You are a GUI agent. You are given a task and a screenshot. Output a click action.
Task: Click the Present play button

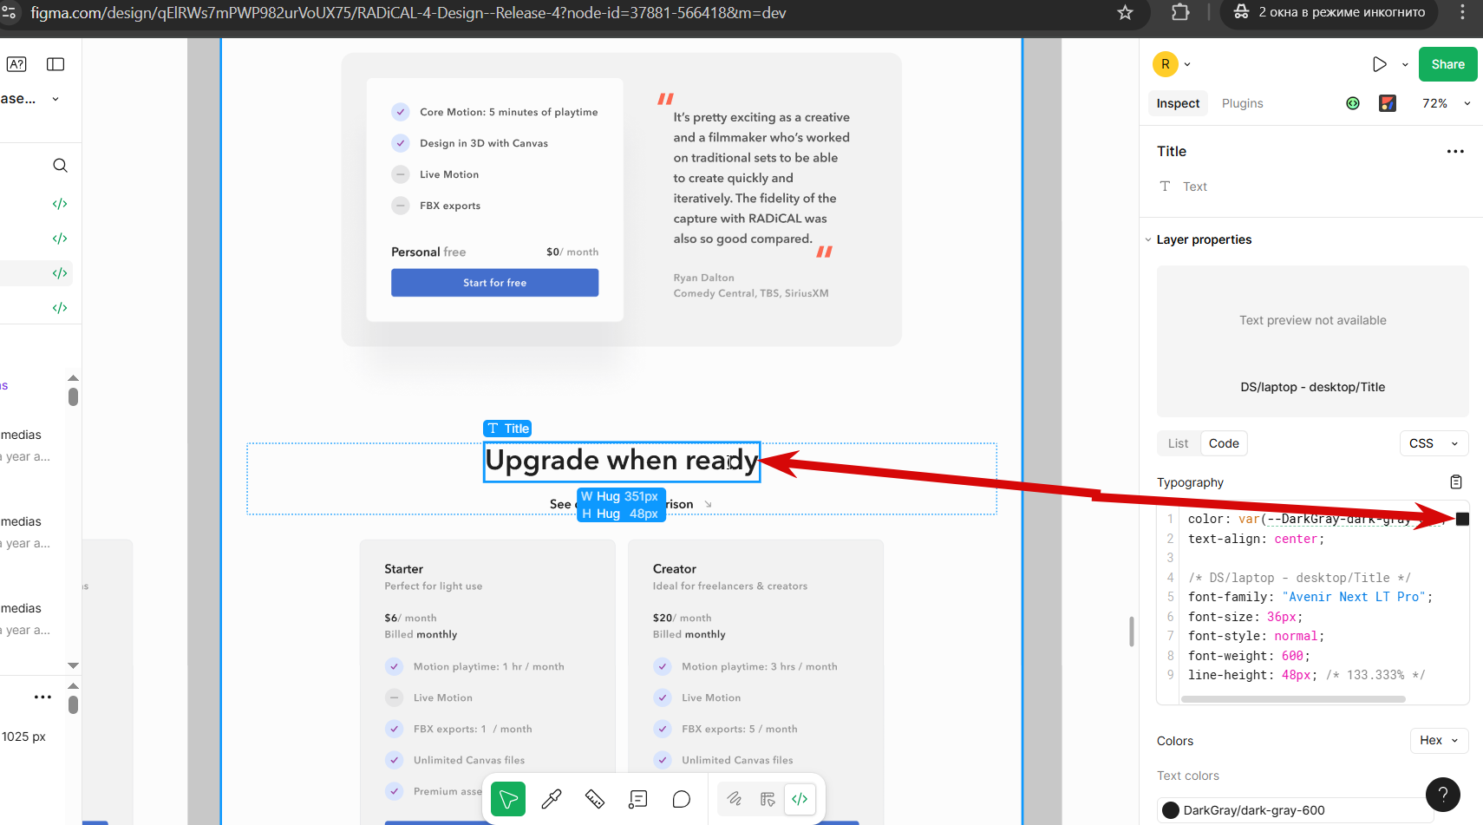point(1379,64)
